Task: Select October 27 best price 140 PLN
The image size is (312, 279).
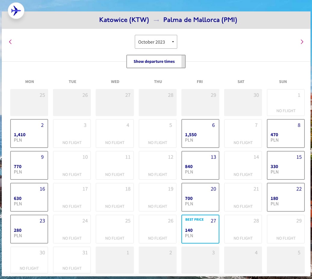Action: point(200,229)
